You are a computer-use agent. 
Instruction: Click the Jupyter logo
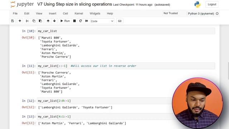pyautogui.click(x=22, y=4)
